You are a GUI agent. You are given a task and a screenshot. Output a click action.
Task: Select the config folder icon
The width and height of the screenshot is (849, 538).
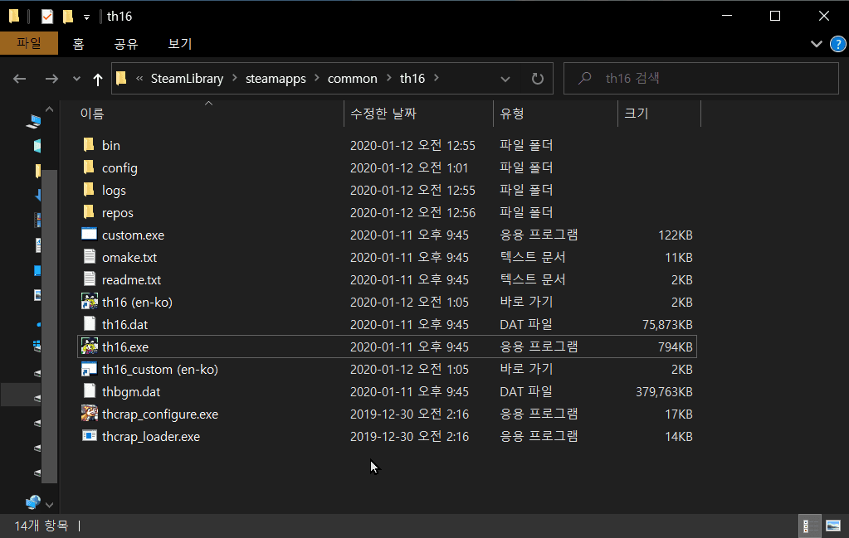tap(89, 167)
